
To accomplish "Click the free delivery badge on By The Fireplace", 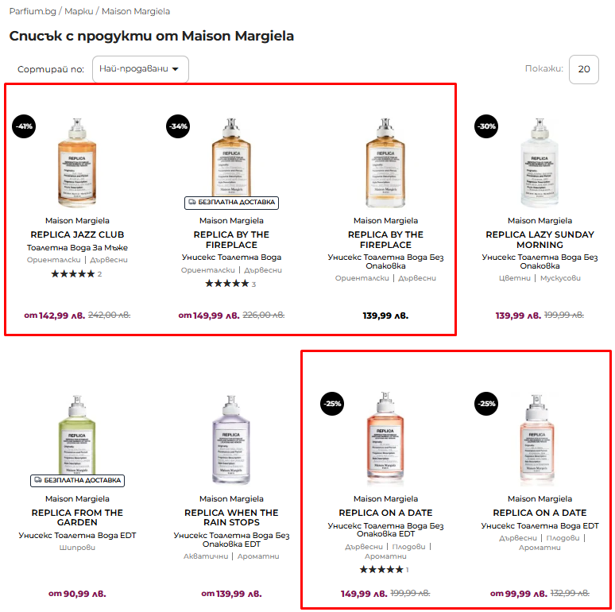I will point(231,203).
